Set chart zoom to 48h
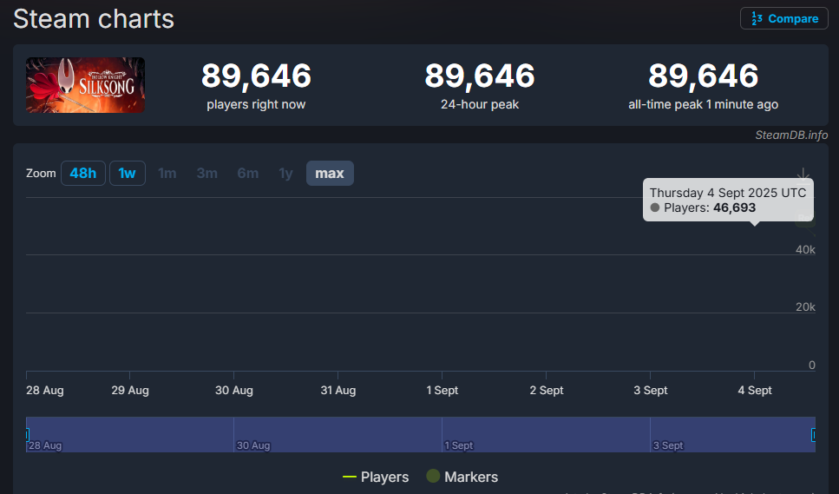 (x=83, y=174)
